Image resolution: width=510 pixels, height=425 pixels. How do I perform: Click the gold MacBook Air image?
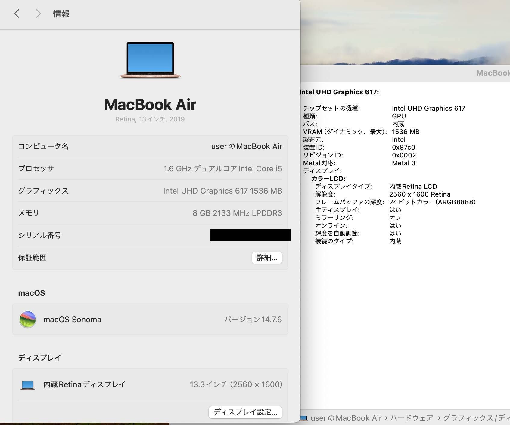(x=150, y=60)
